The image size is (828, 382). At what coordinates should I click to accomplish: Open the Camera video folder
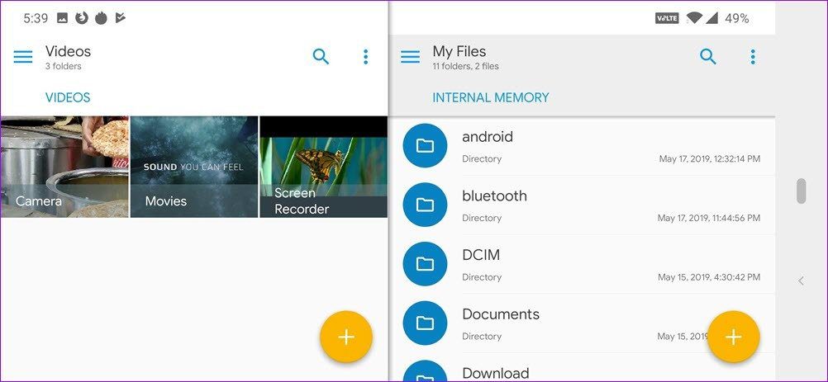(64, 167)
